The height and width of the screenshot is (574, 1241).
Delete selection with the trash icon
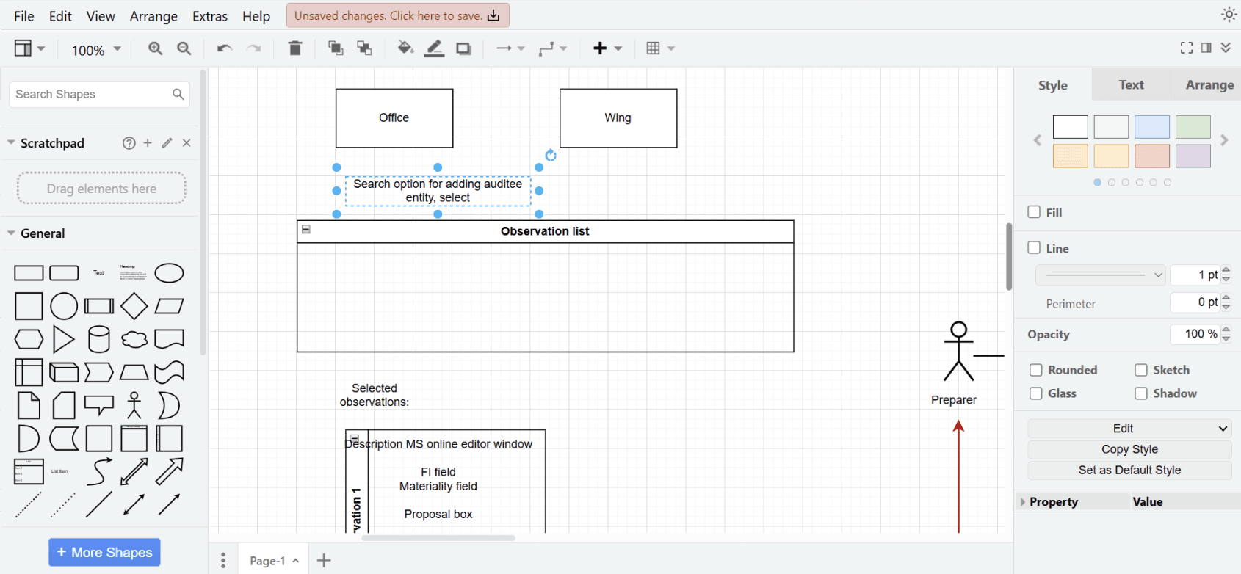click(295, 48)
